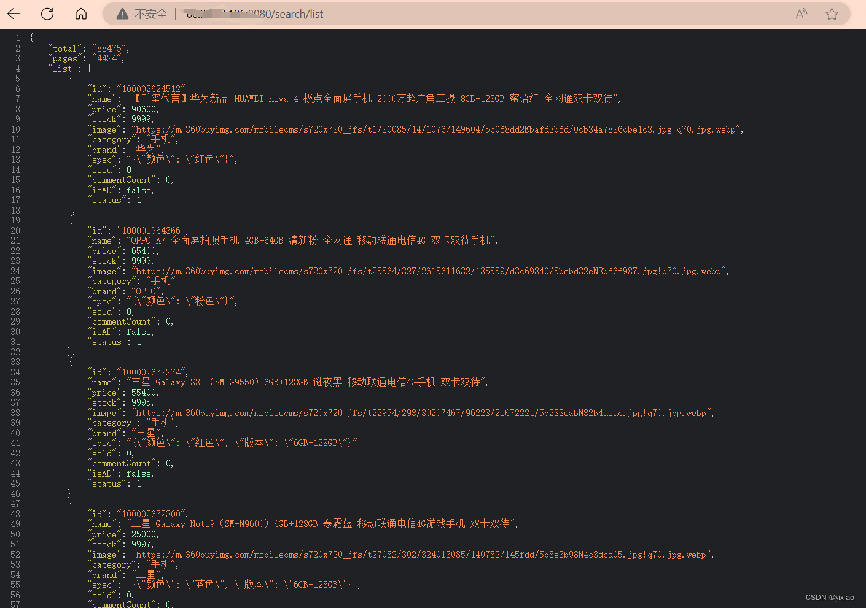Screen dimensions: 866x608
Task: Open the Galaxy Note9 image URL
Action: [x=421, y=555]
